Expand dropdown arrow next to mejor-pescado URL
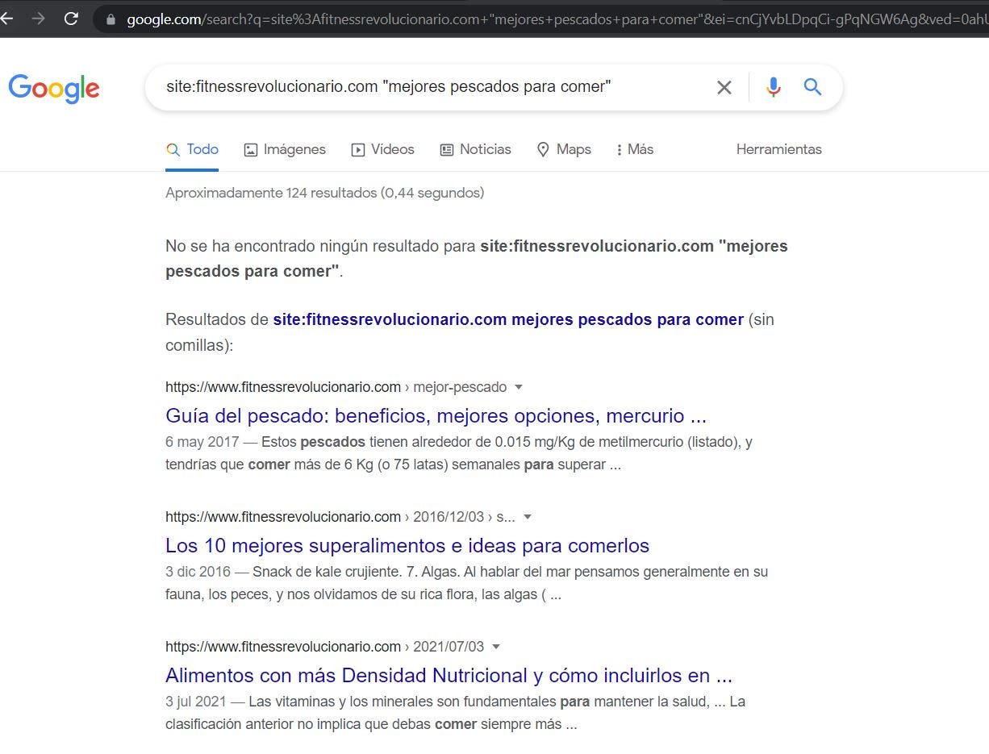The height and width of the screenshot is (754, 989). (519, 387)
